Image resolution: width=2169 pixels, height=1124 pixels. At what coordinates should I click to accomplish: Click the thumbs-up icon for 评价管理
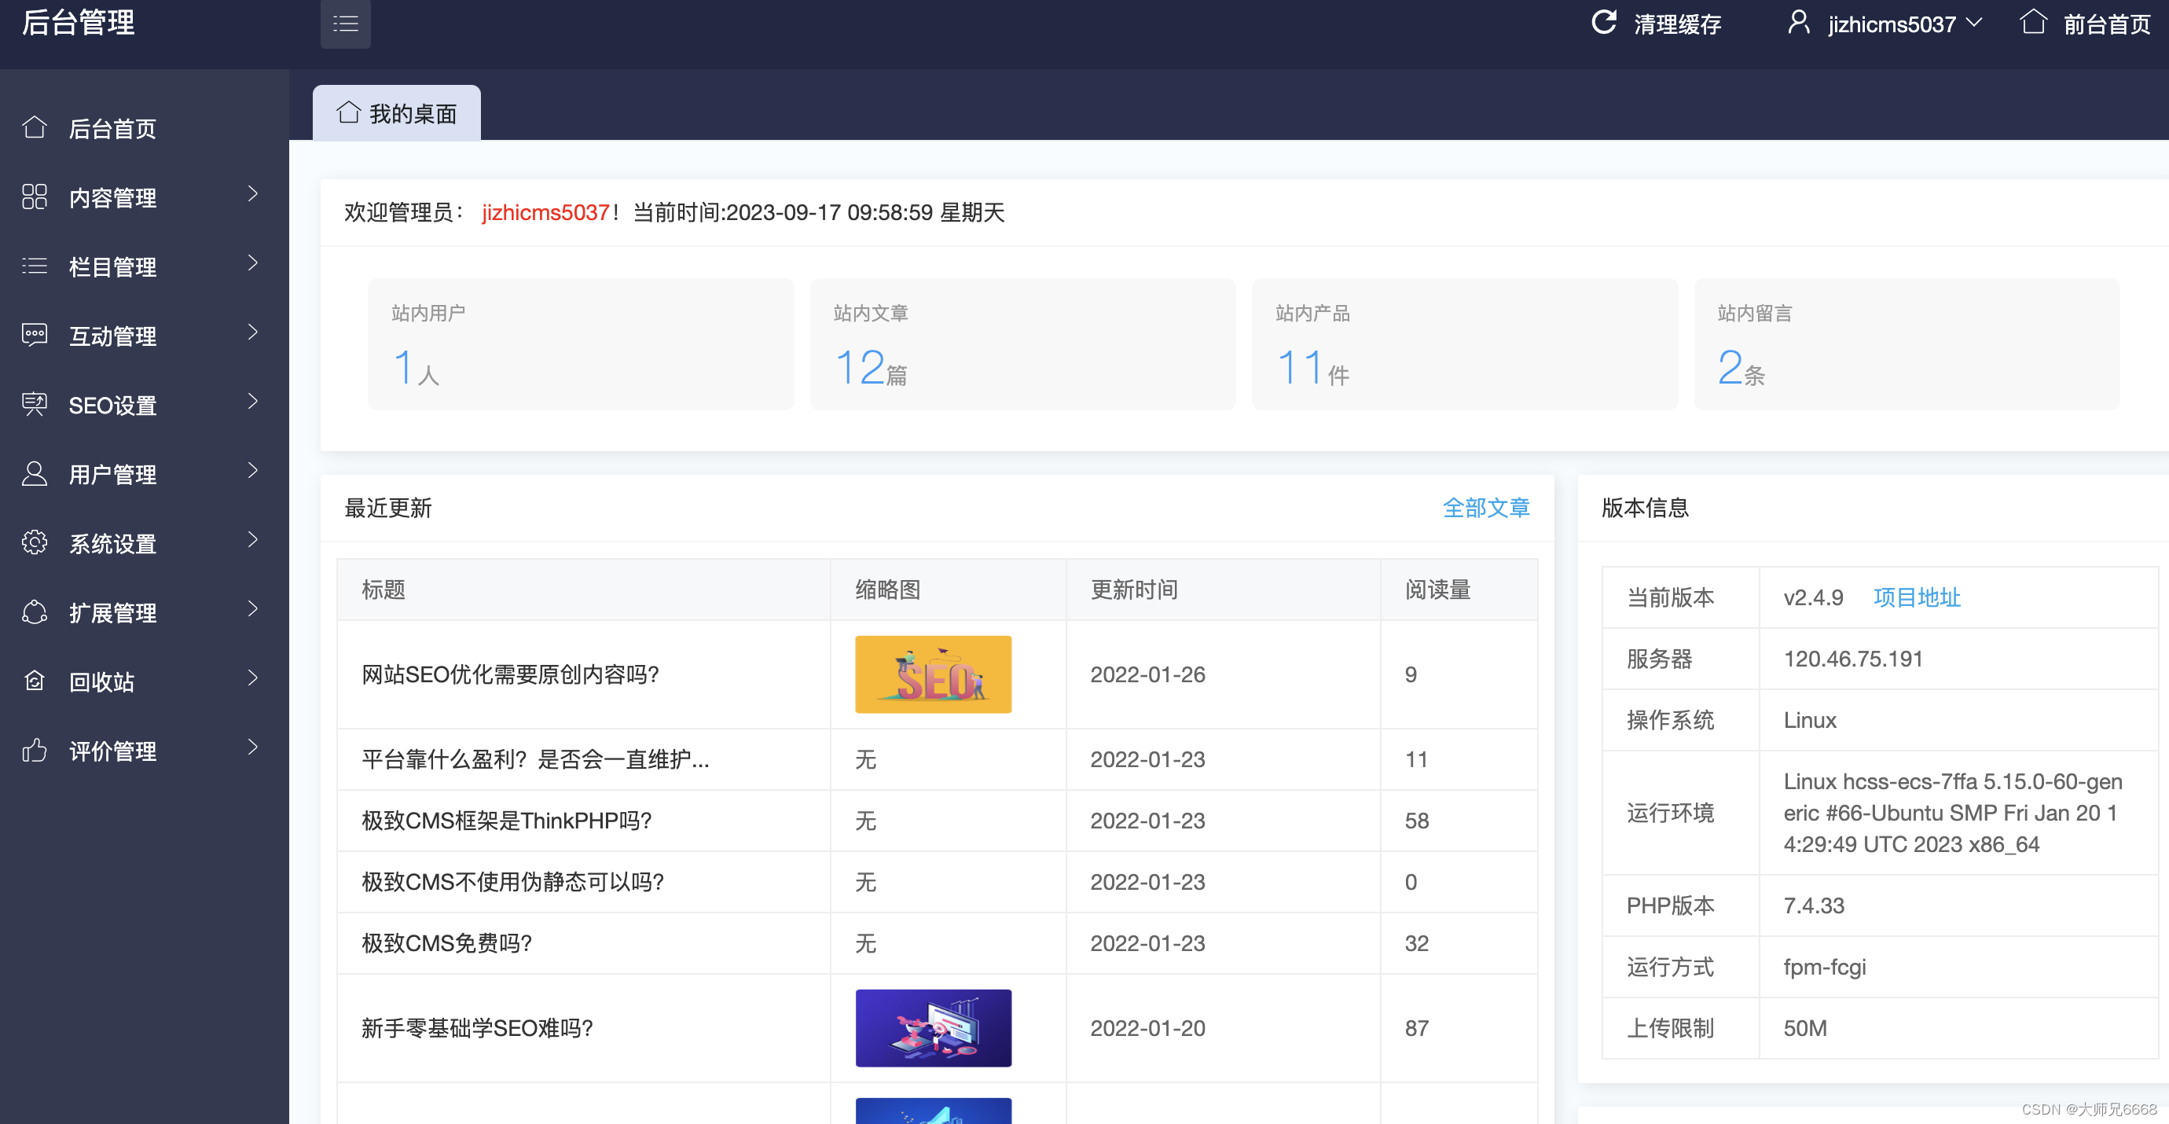pos(35,749)
